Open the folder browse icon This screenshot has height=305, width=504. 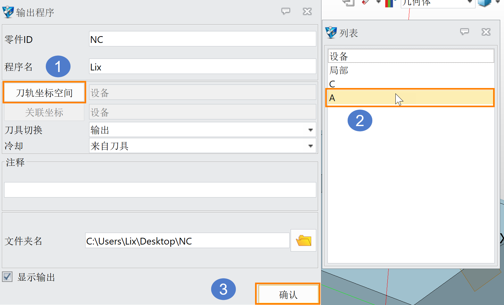pos(303,240)
